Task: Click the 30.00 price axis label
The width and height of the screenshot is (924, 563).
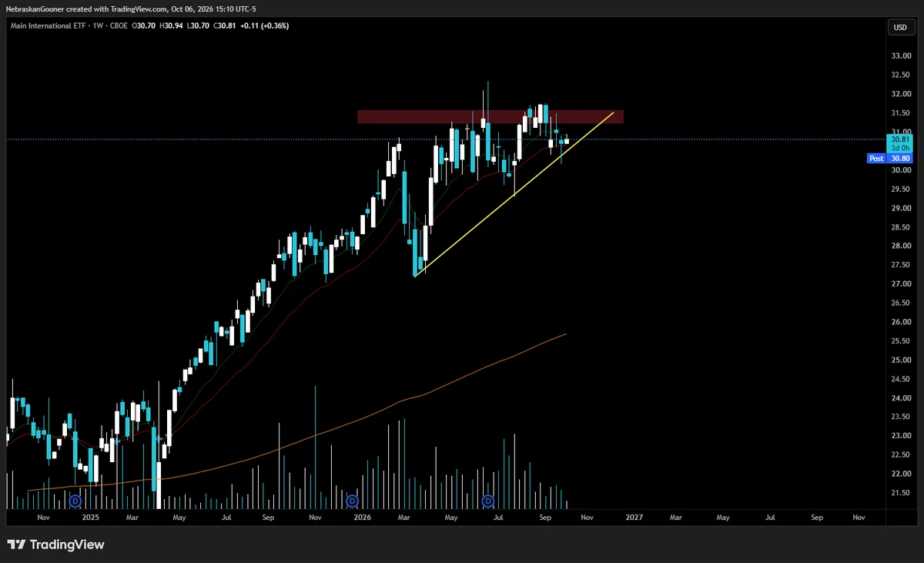Action: (x=900, y=170)
